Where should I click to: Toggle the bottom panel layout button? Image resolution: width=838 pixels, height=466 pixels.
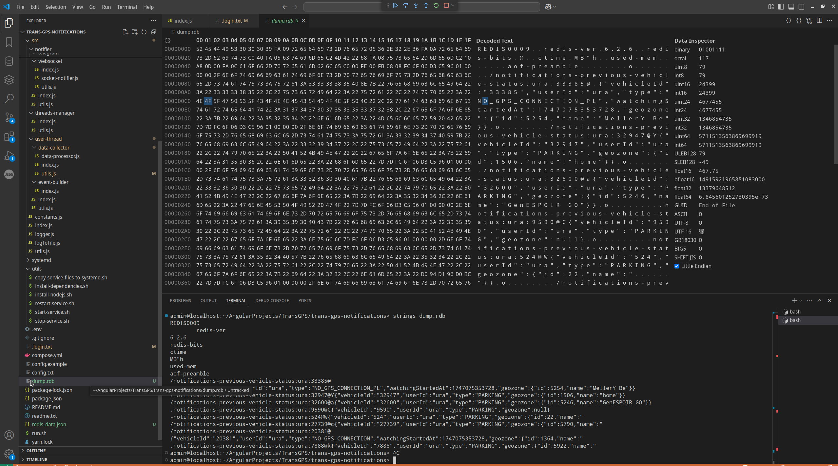pos(791,7)
